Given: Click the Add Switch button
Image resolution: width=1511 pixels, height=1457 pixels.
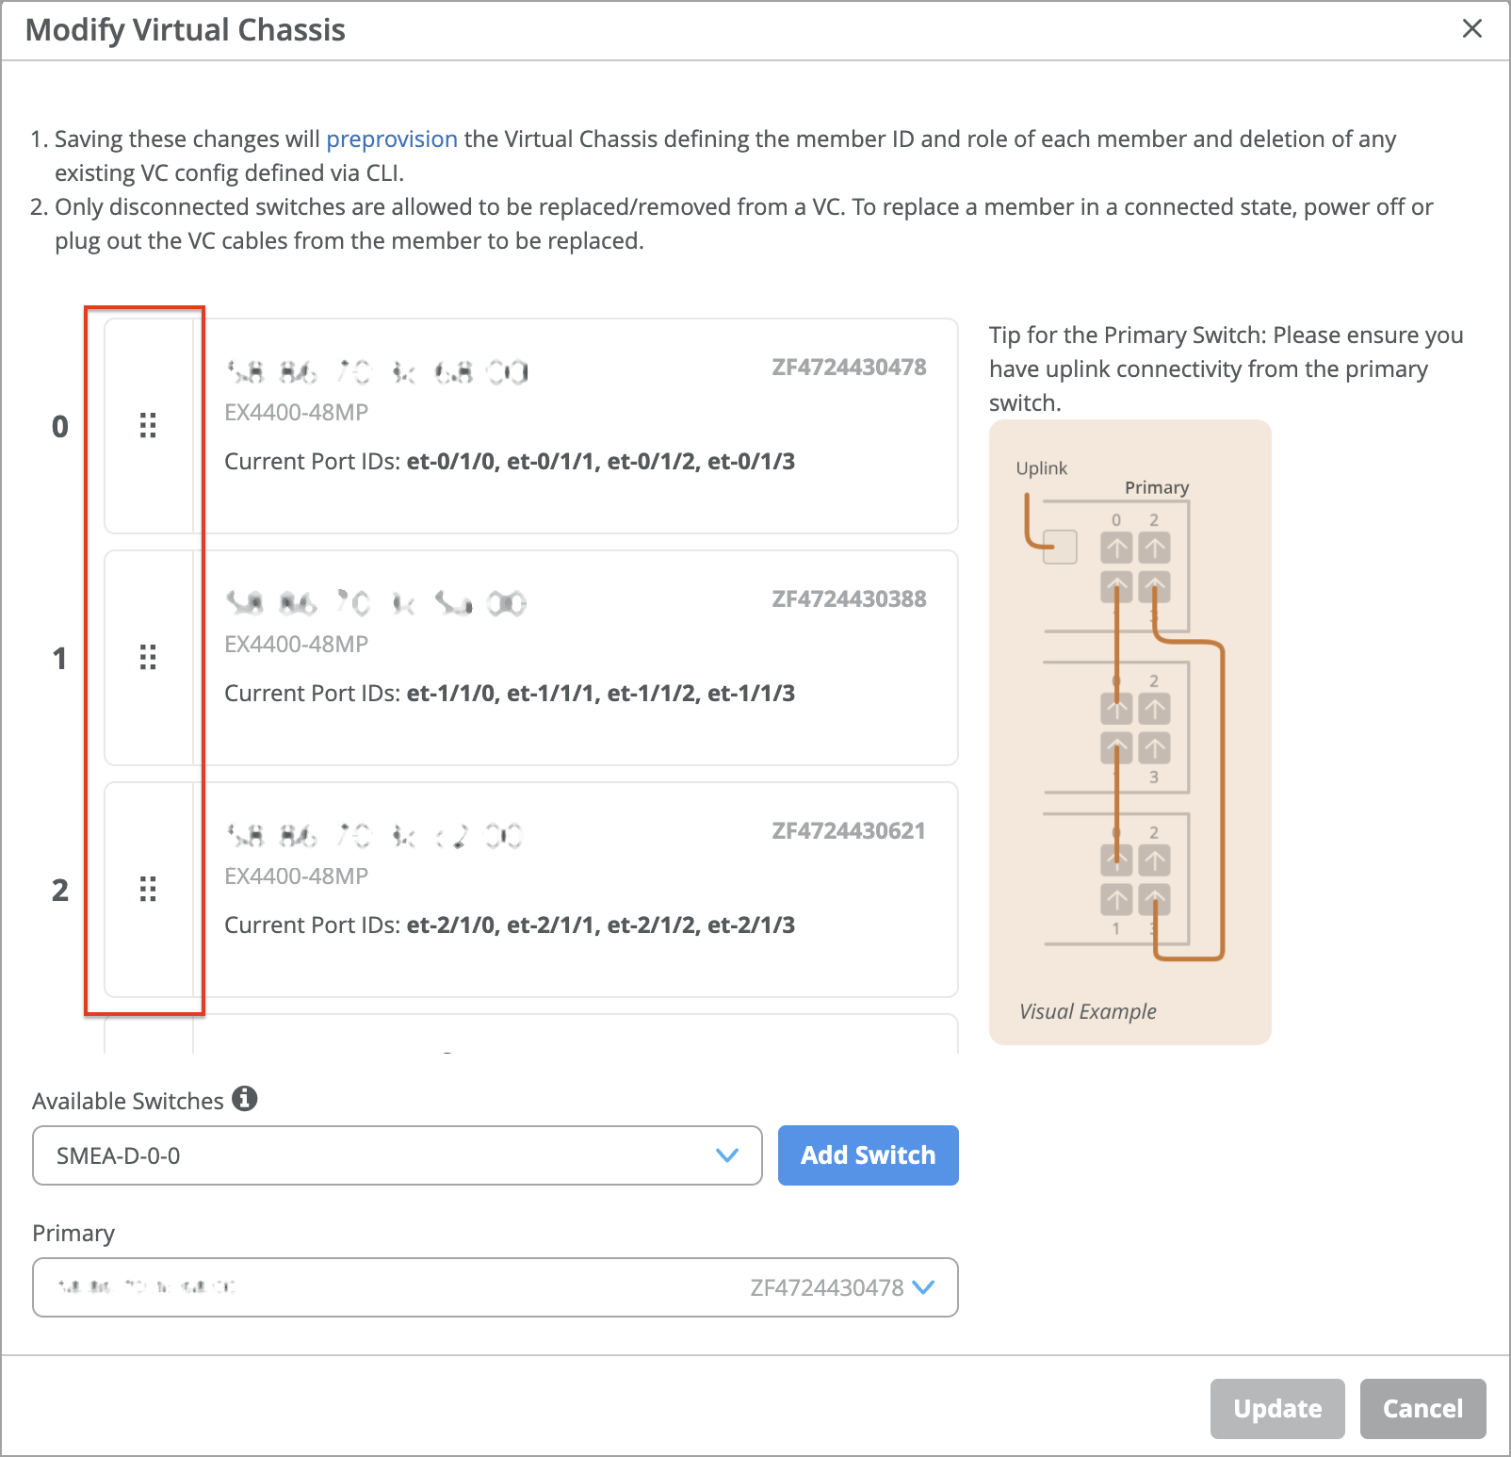Looking at the screenshot, I should pyautogui.click(x=868, y=1155).
